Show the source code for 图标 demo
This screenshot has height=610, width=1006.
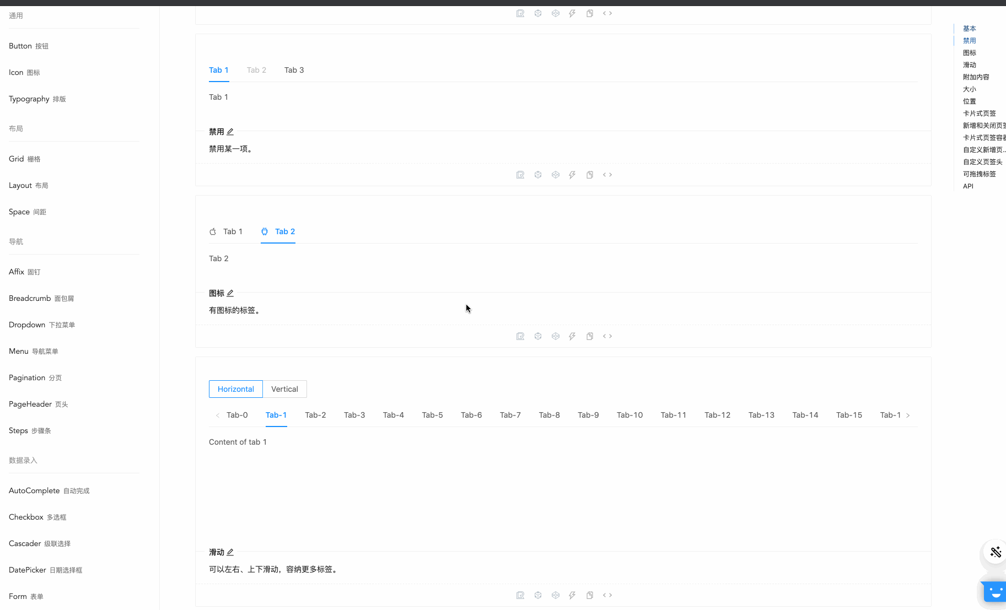coord(607,336)
